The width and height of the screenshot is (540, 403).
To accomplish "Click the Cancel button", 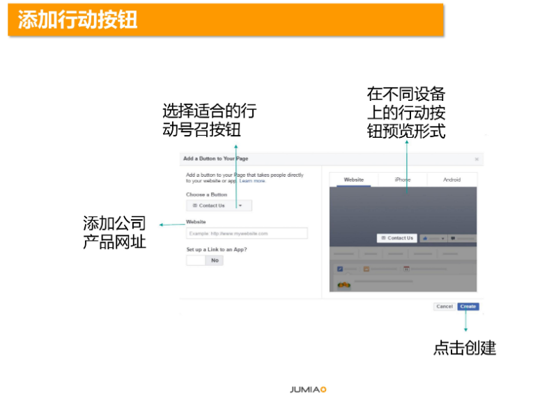I will pyautogui.click(x=445, y=306).
